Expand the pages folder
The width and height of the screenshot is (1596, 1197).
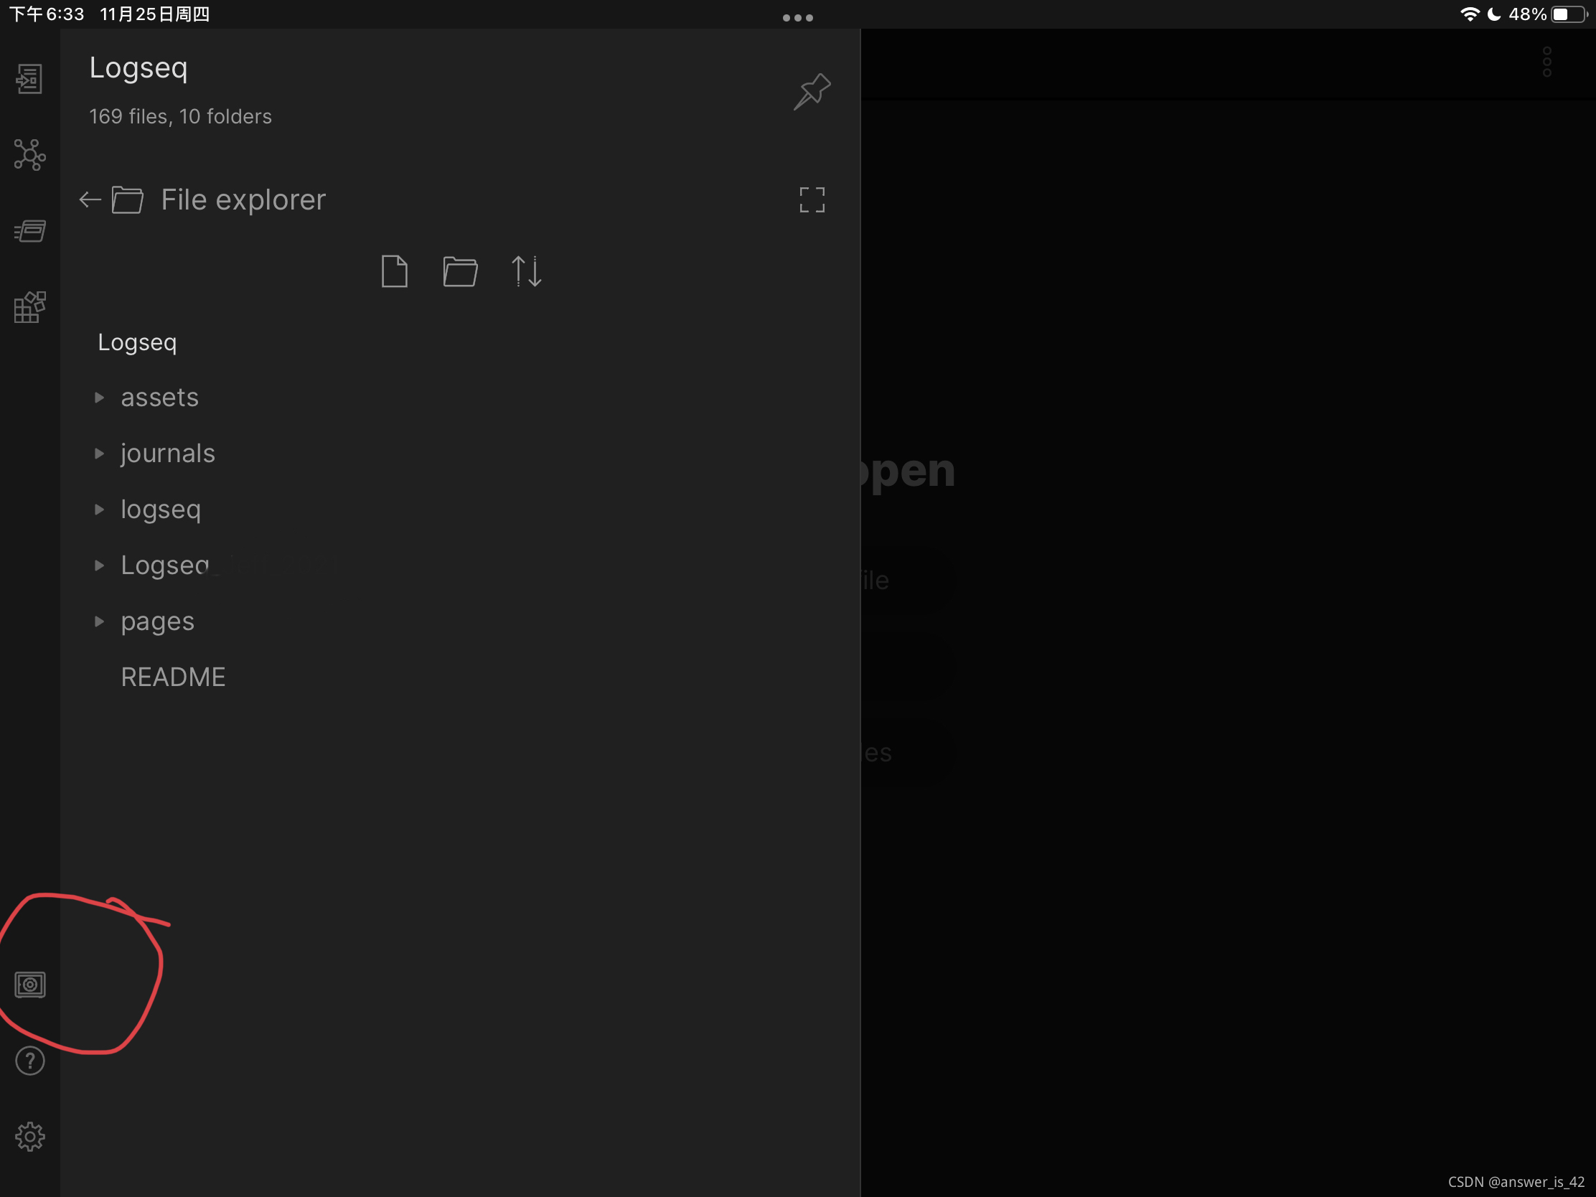click(156, 621)
